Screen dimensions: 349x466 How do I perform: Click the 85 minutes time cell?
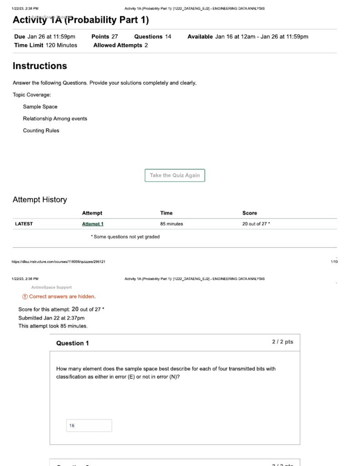172,224
